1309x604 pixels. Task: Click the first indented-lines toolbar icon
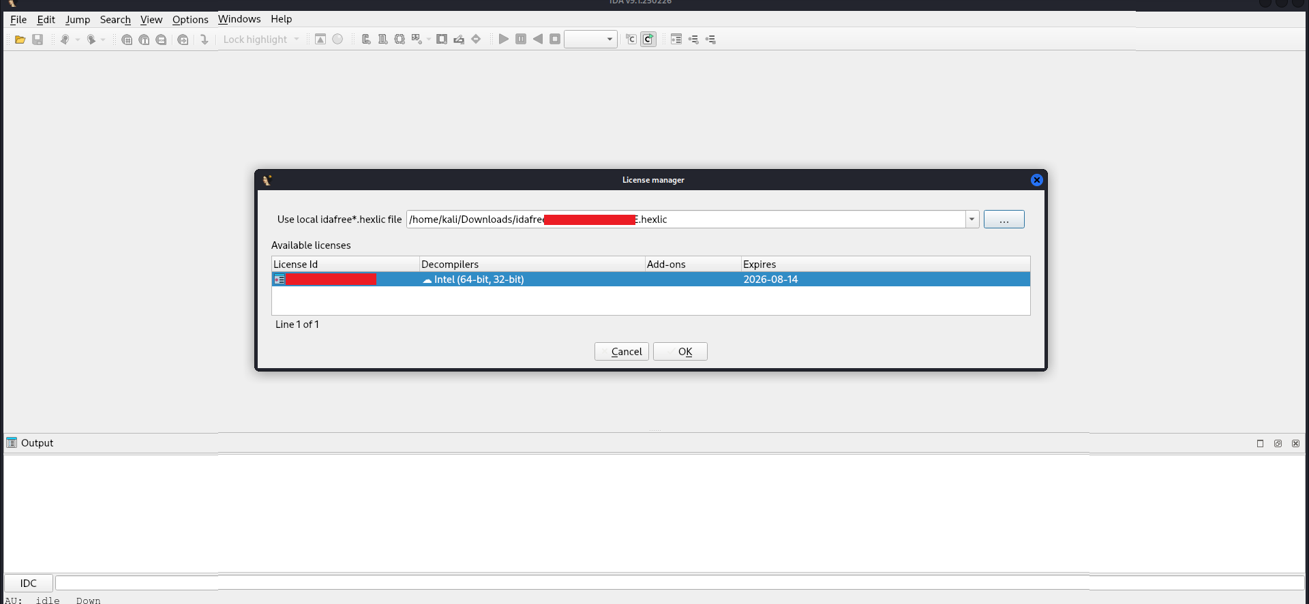[x=693, y=40]
